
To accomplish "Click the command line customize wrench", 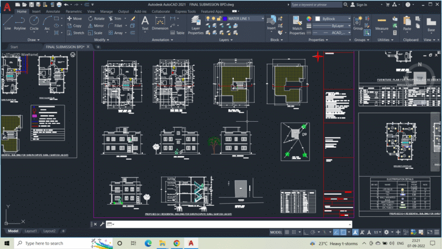I will [x=102, y=224].
